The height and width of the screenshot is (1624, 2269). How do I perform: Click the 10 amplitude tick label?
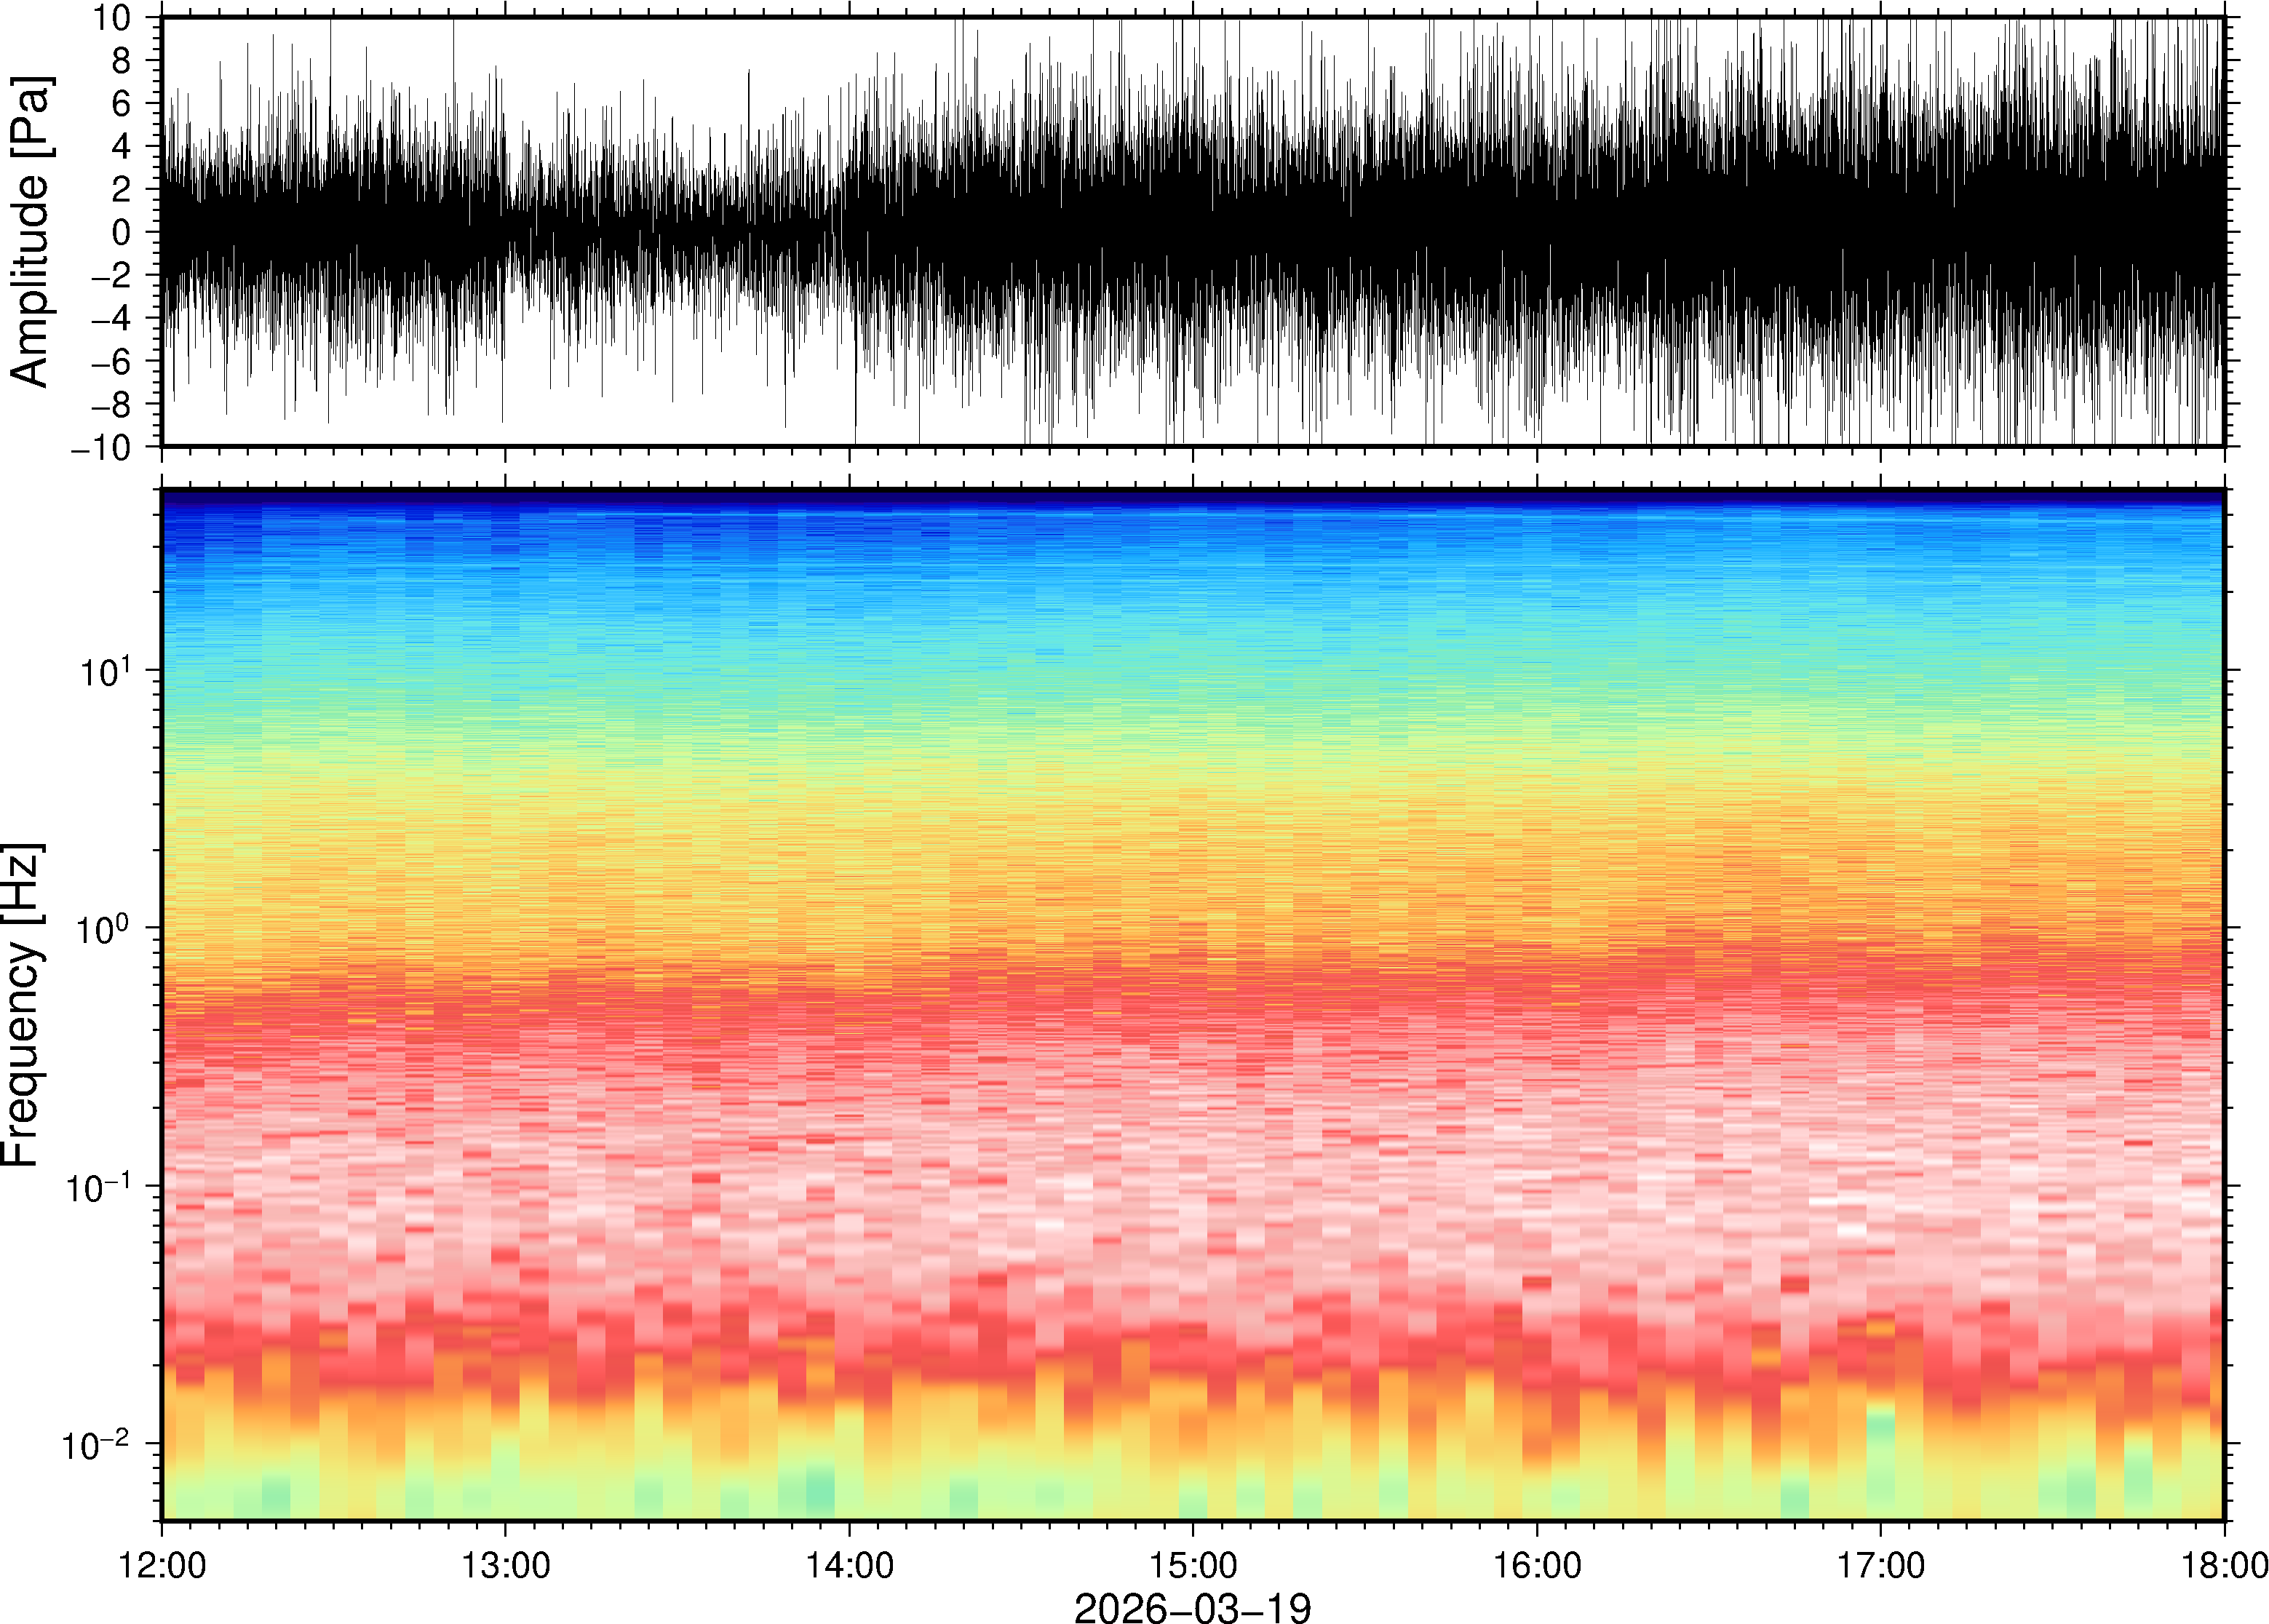112,18
